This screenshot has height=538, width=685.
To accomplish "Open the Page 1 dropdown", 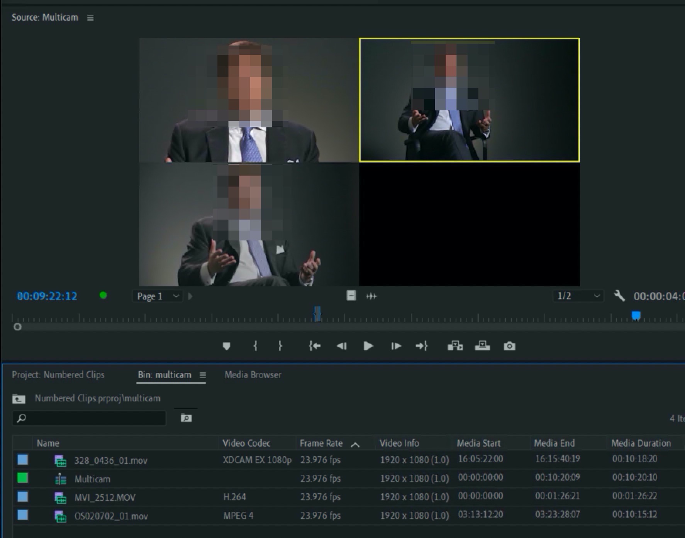I will point(158,296).
